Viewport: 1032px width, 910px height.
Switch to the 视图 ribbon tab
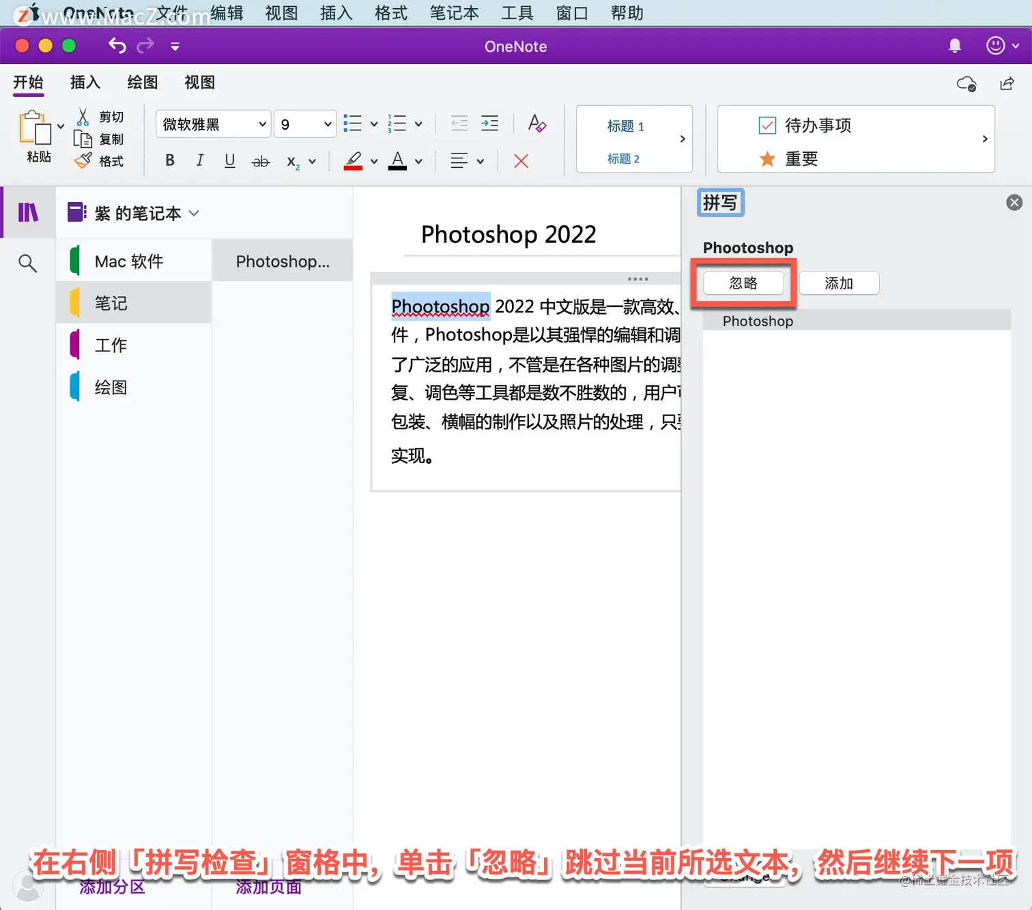coord(200,83)
